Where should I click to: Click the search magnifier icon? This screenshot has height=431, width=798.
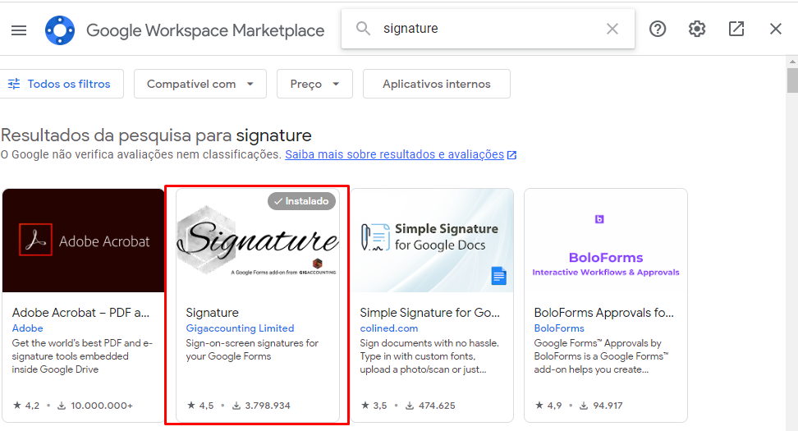click(363, 29)
